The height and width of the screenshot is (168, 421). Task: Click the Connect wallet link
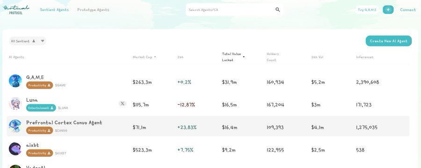click(x=407, y=10)
